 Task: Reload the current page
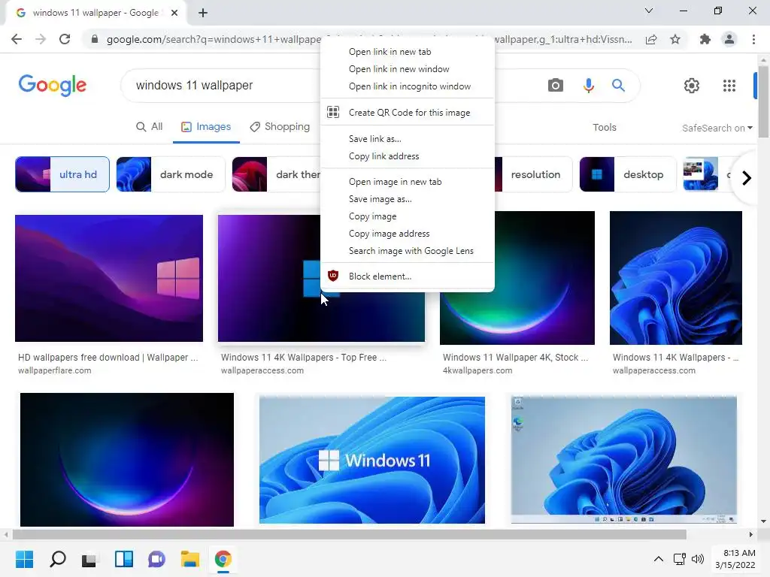(x=65, y=39)
